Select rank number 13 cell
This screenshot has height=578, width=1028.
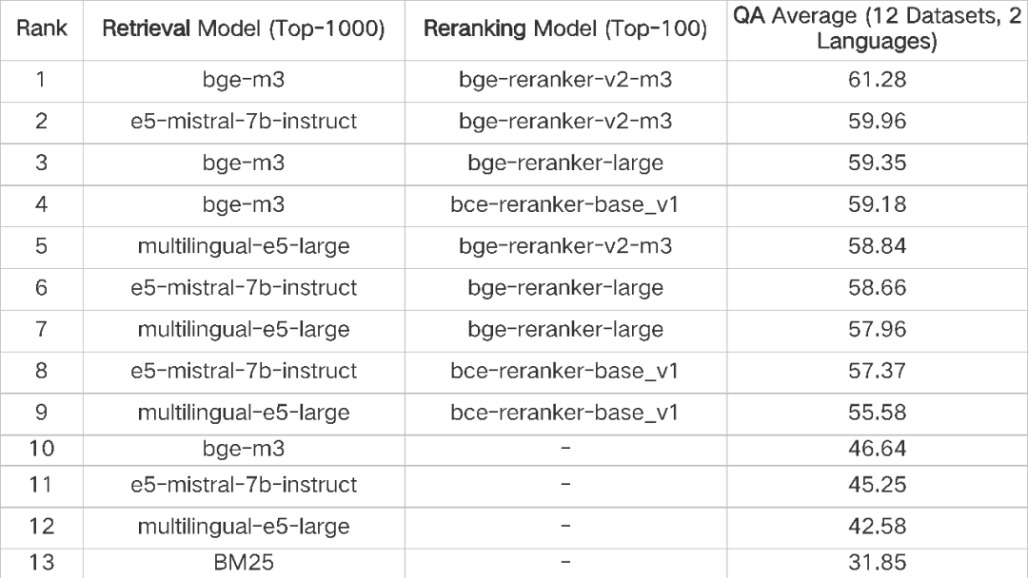[x=41, y=563]
